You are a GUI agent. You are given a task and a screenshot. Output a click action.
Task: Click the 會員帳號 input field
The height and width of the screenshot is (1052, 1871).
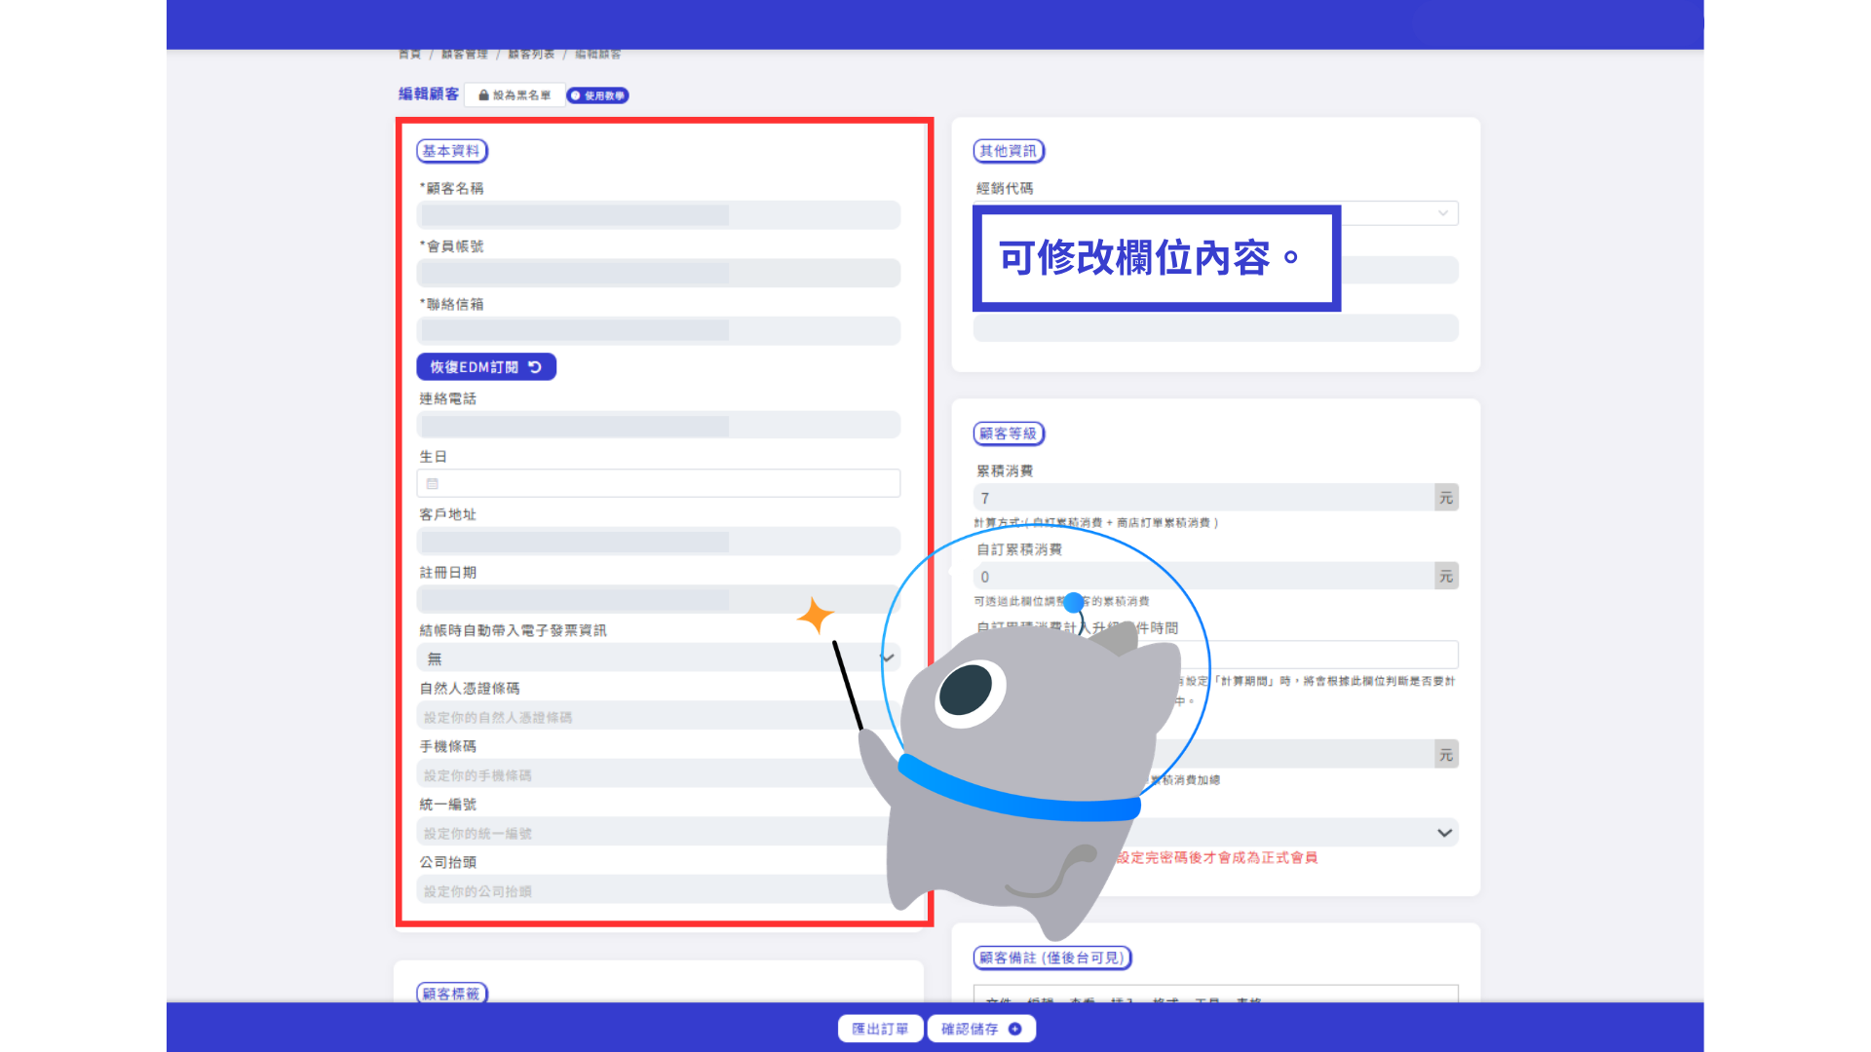[659, 273]
